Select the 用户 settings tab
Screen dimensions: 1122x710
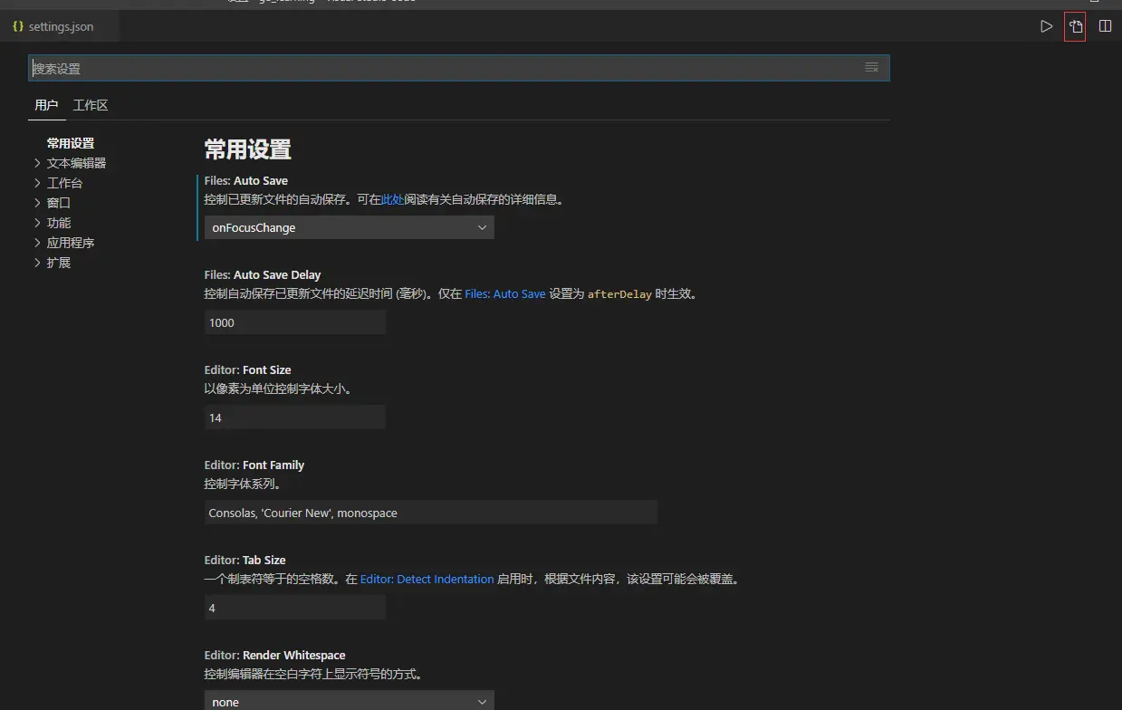click(46, 104)
